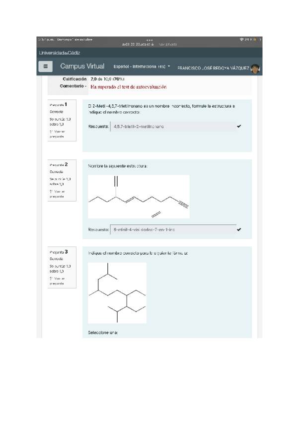Flag question 1 with Marcar pregunta
The width and height of the screenshot is (298, 421).
coord(57,134)
